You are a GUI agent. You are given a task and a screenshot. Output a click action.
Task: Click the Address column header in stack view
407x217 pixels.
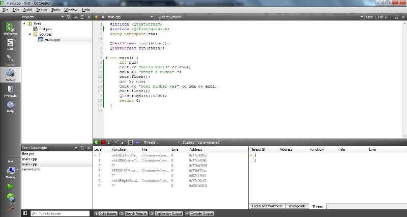tap(196, 149)
